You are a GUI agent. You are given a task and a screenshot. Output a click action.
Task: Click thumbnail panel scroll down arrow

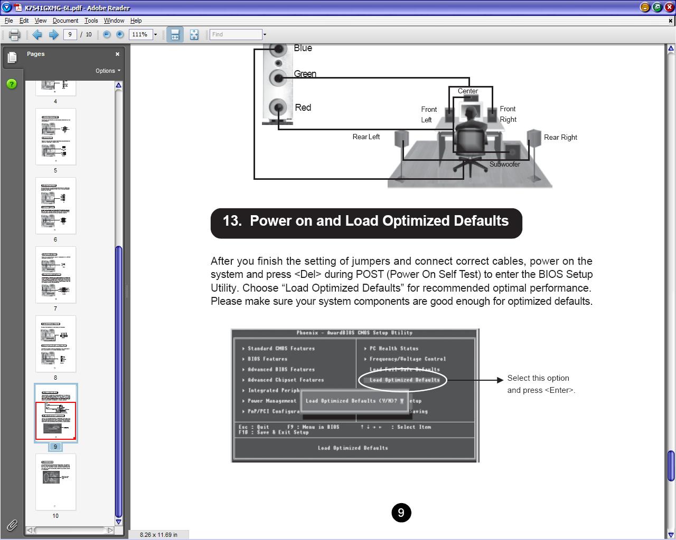(119, 522)
